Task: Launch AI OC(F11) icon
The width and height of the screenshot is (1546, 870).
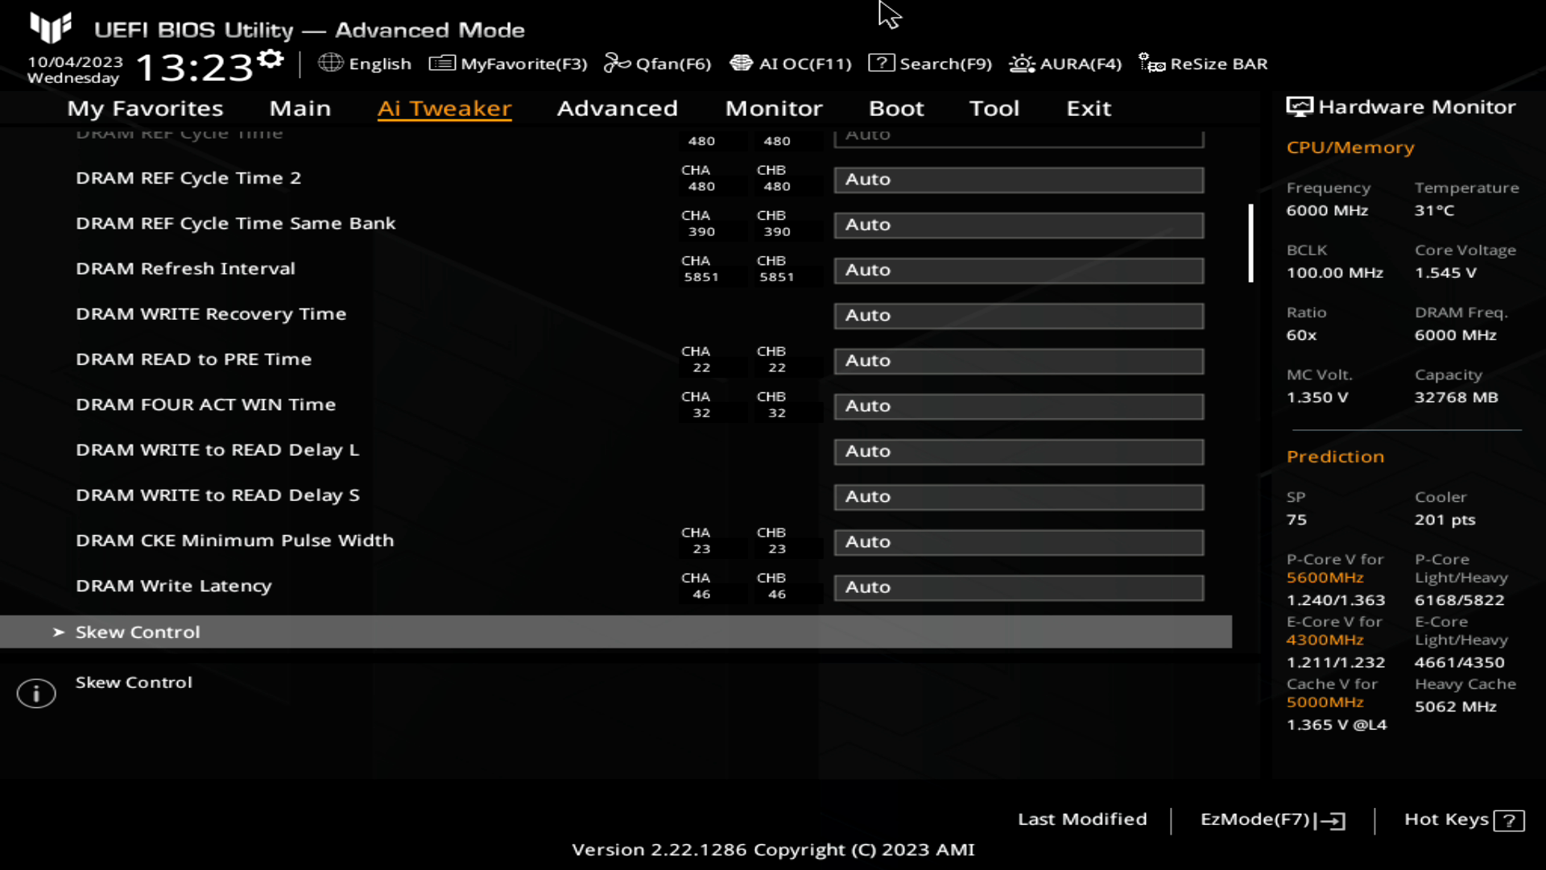Action: coord(741,63)
